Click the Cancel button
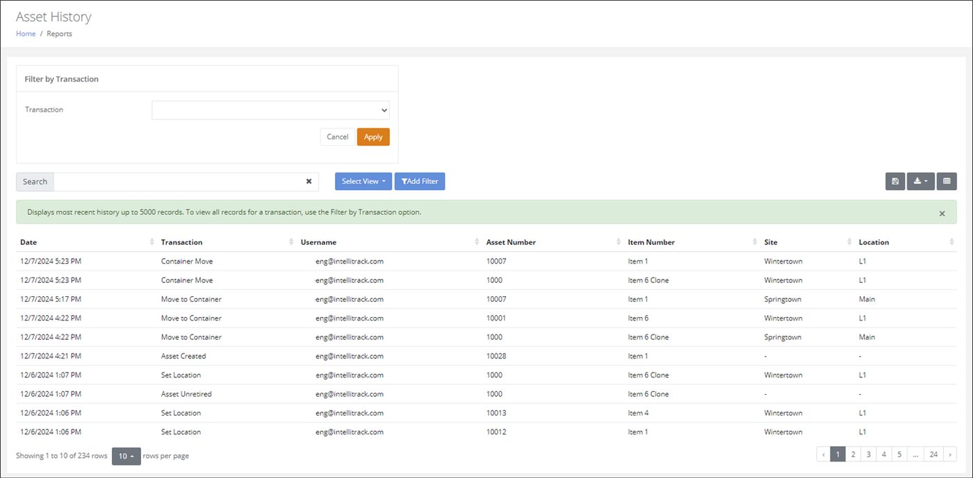Image resolution: width=973 pixels, height=478 pixels. click(337, 137)
